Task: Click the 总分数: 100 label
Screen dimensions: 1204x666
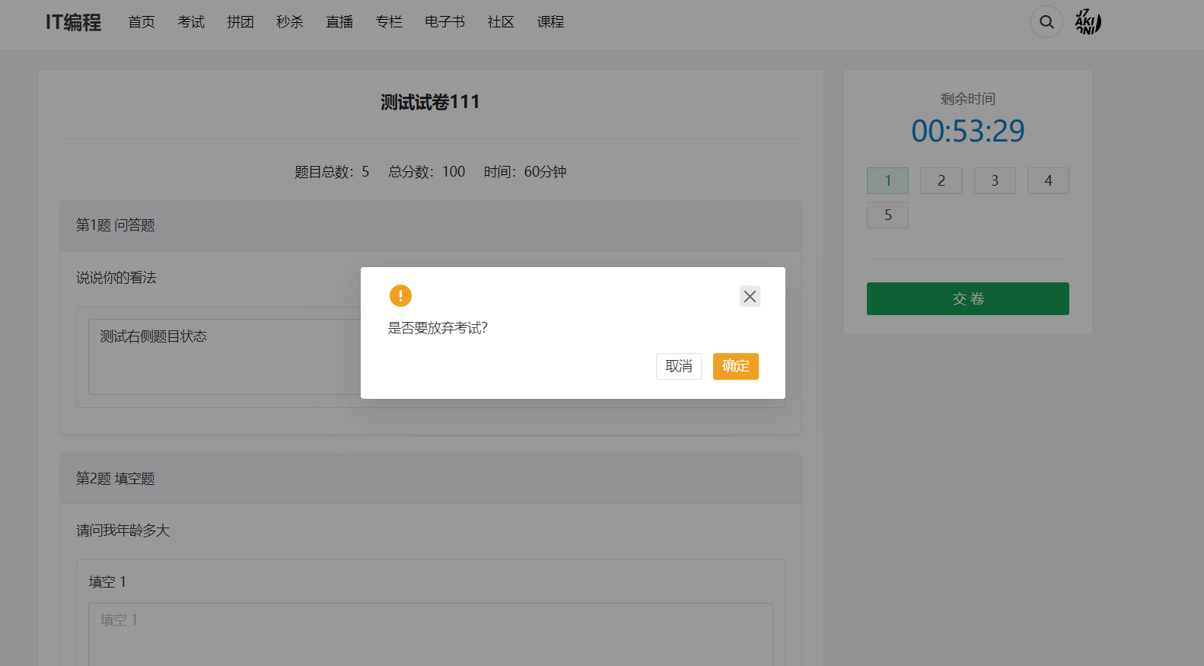Action: tap(426, 172)
